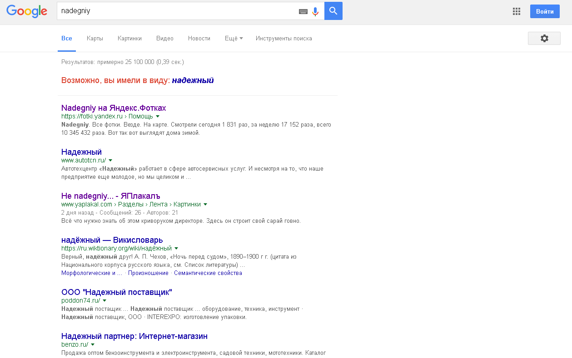Start voice search with microphone icon
Image resolution: width=572 pixels, height=358 pixels.
tap(315, 11)
